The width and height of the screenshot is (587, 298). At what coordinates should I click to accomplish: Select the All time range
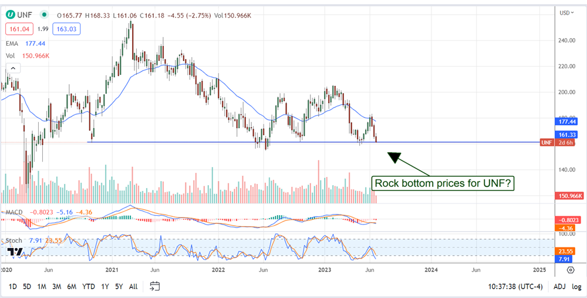[x=133, y=287]
